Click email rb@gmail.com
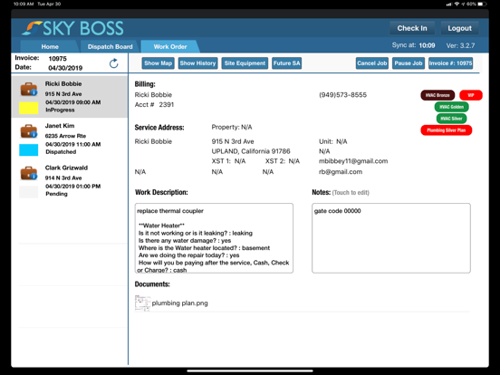Screen dimensions: 500x375 [341, 172]
